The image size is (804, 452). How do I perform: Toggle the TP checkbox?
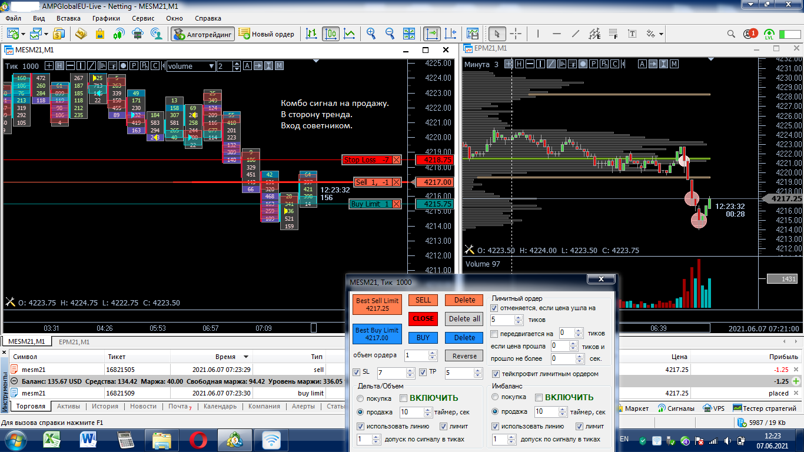pos(423,372)
